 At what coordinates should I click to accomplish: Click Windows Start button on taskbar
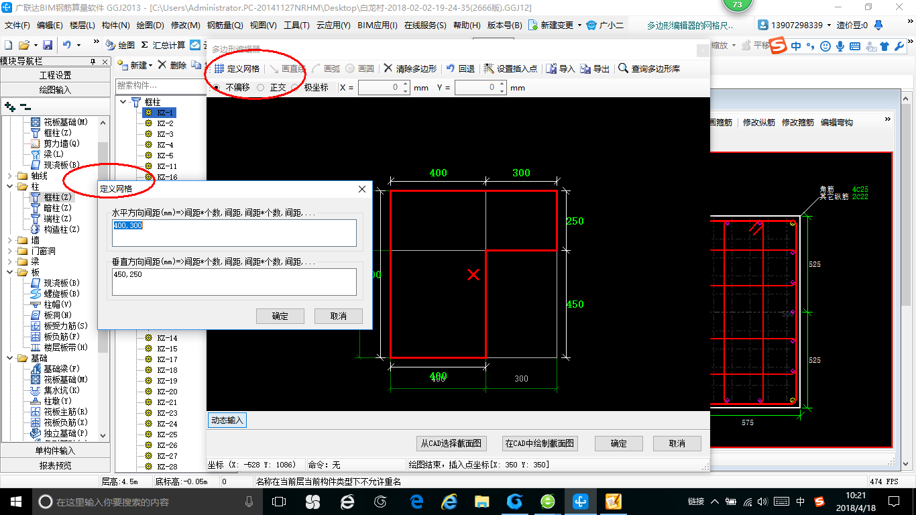pos(15,502)
